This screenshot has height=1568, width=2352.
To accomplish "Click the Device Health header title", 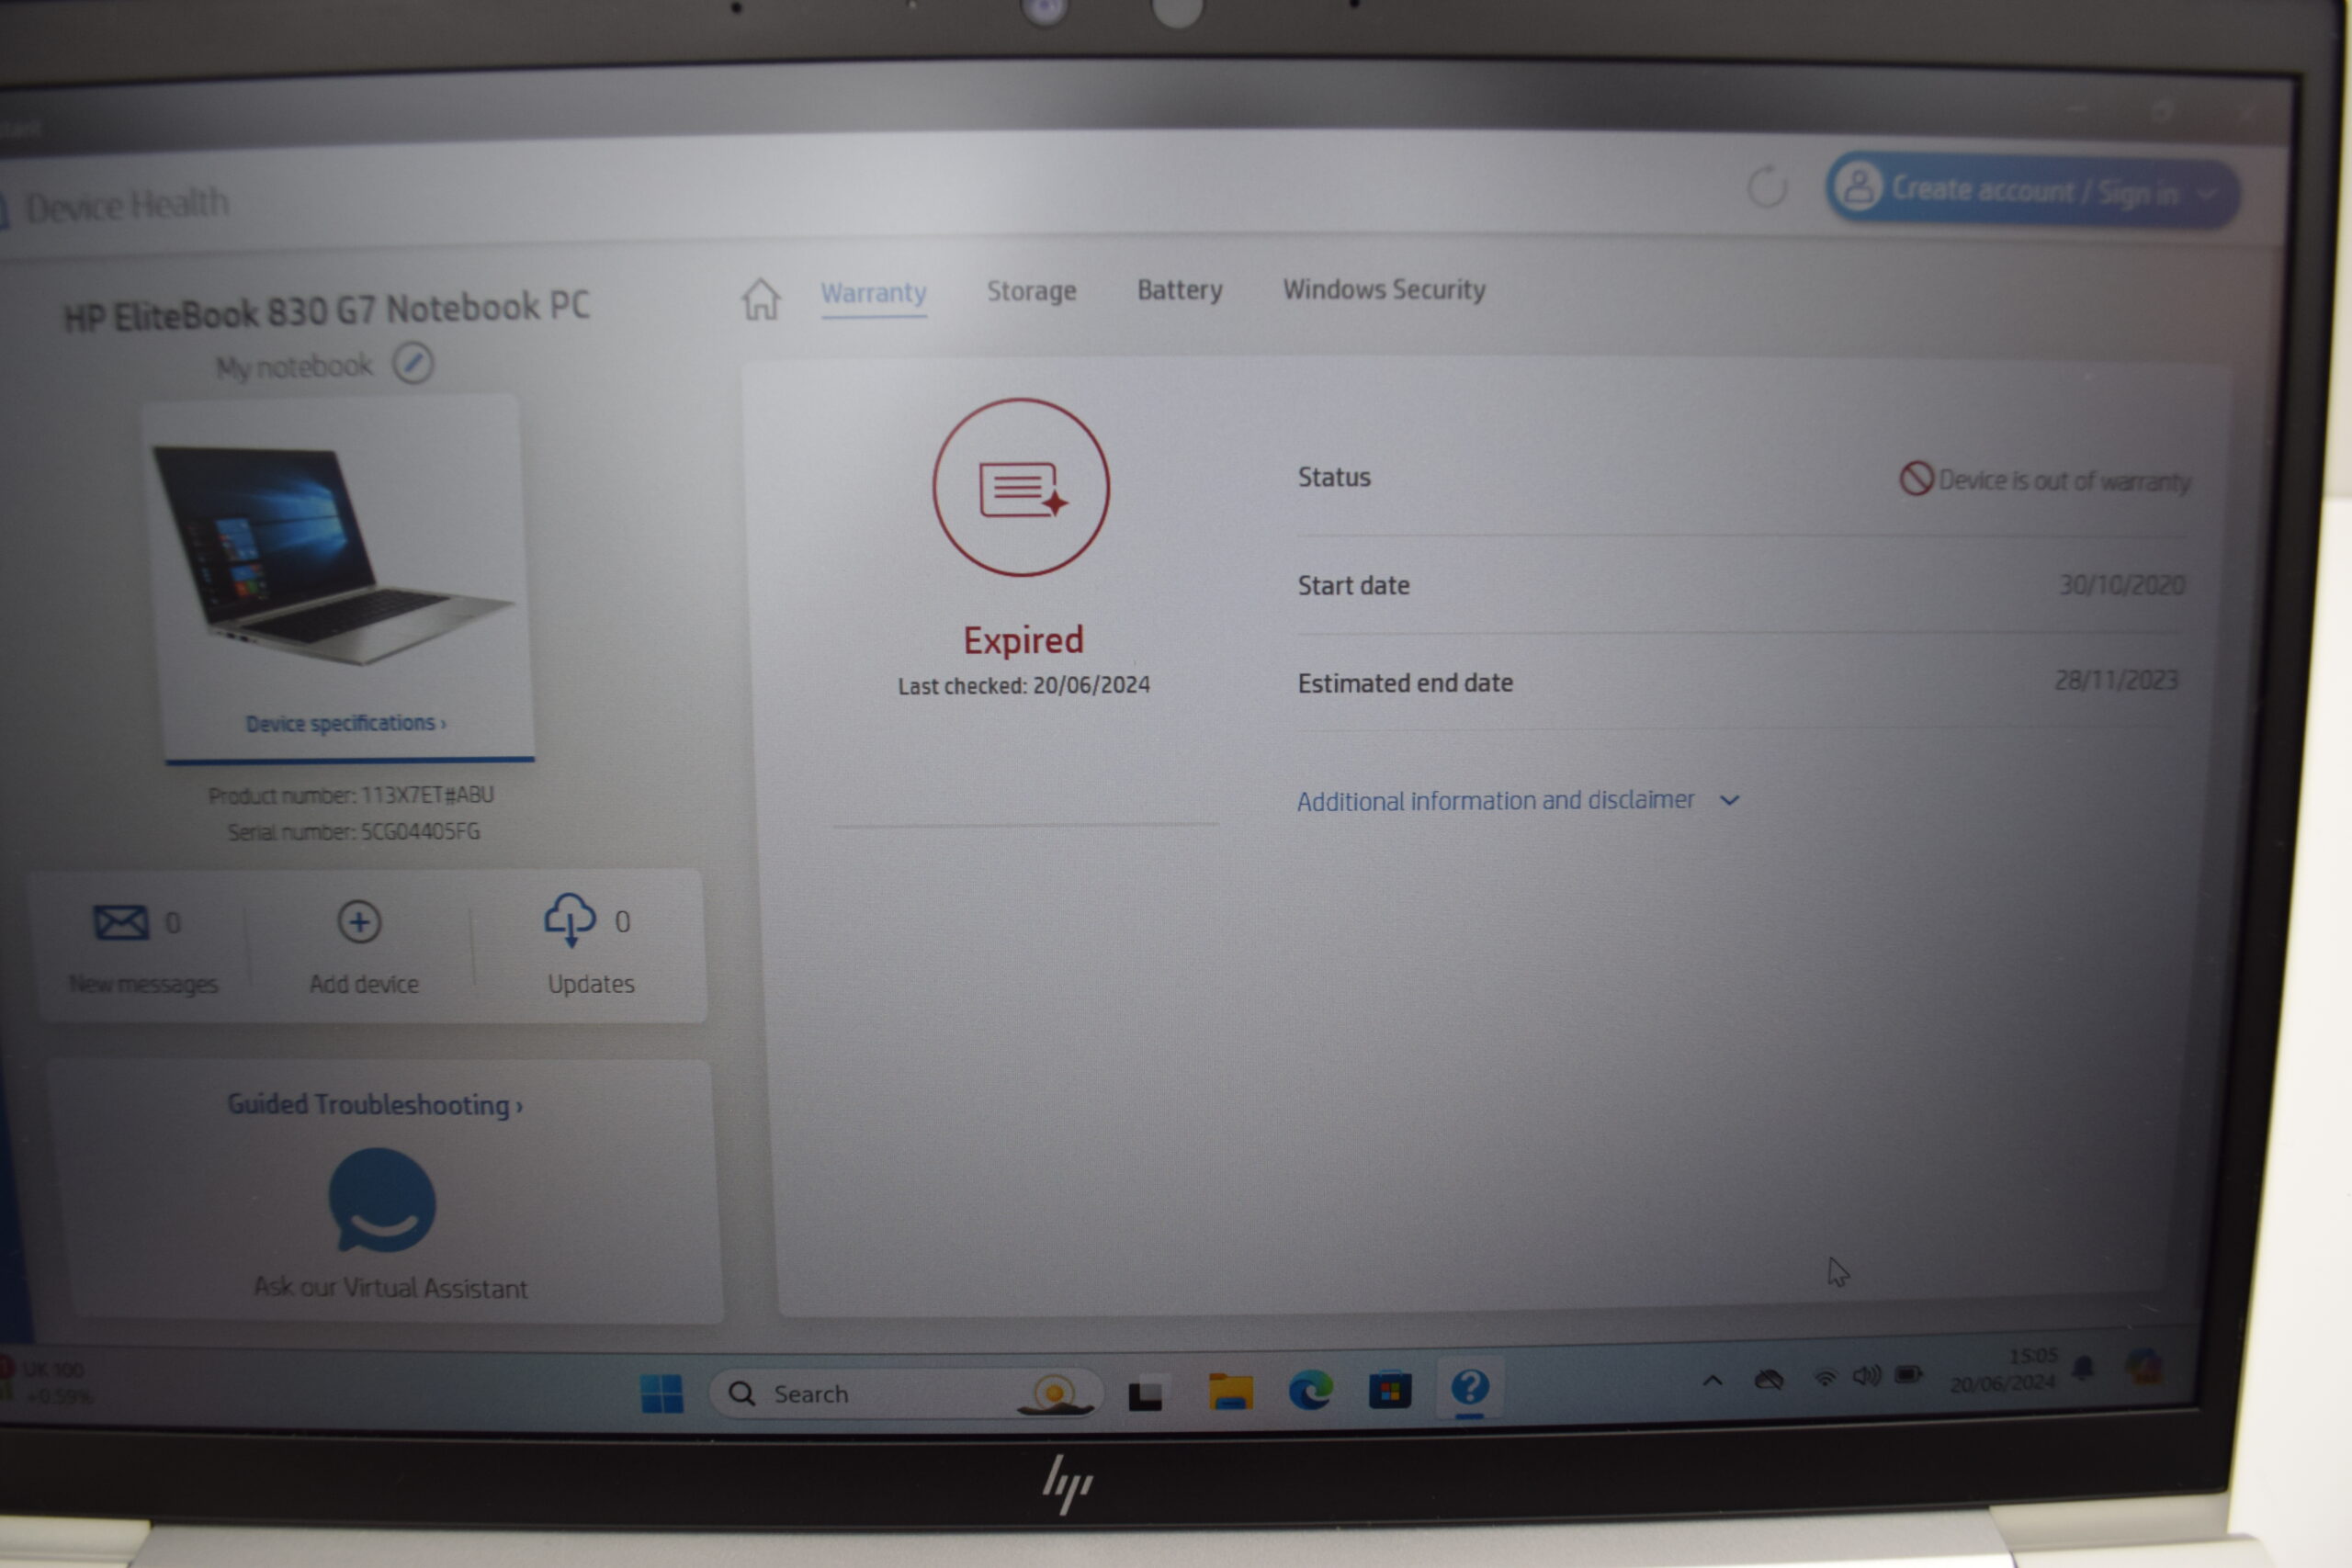I will [x=126, y=205].
